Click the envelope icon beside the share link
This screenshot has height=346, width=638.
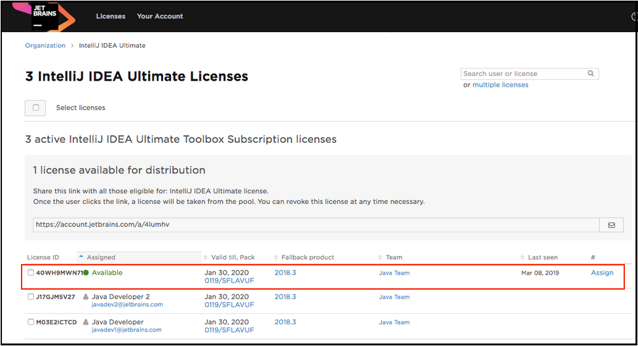[611, 225]
